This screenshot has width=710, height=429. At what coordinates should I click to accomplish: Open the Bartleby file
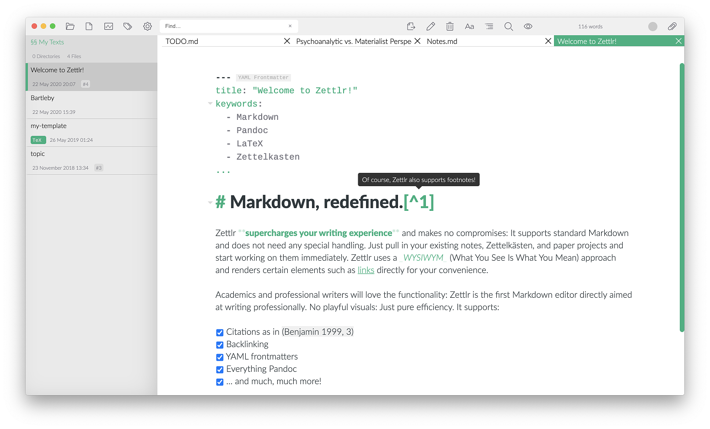pyautogui.click(x=91, y=105)
